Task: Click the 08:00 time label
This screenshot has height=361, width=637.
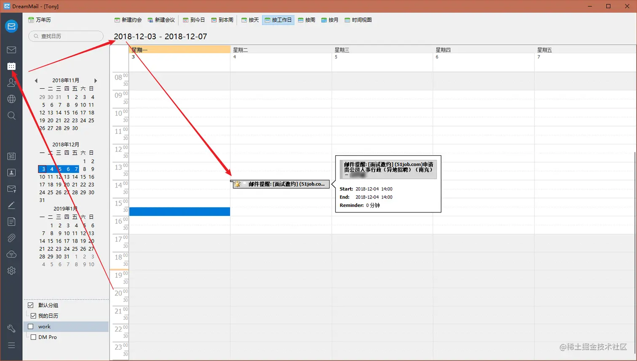Action: [x=121, y=77]
